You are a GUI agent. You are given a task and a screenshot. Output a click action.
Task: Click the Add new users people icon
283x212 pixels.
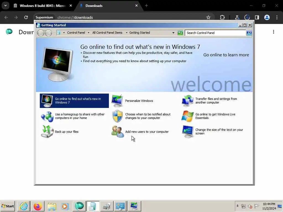117,132
